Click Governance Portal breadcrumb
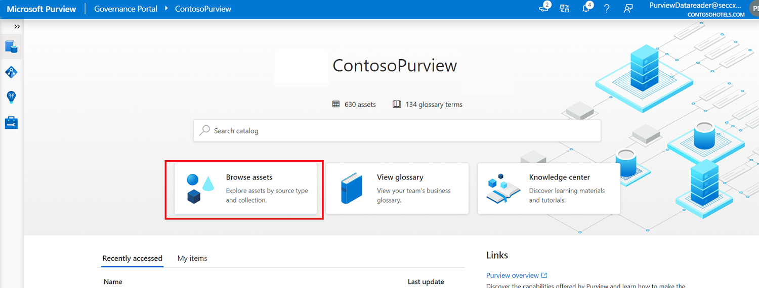 (x=125, y=9)
